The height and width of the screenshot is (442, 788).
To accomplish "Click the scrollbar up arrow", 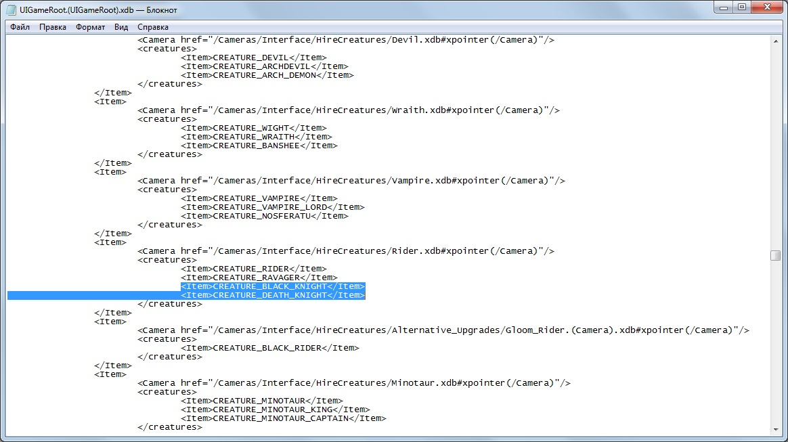I will click(x=775, y=41).
